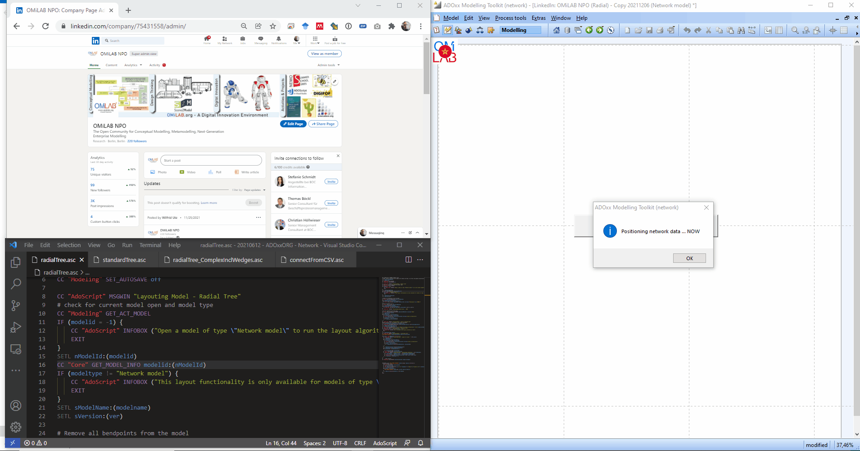Click the ADOxx home toolbar icon
The width and height of the screenshot is (860, 451).
coord(557,30)
